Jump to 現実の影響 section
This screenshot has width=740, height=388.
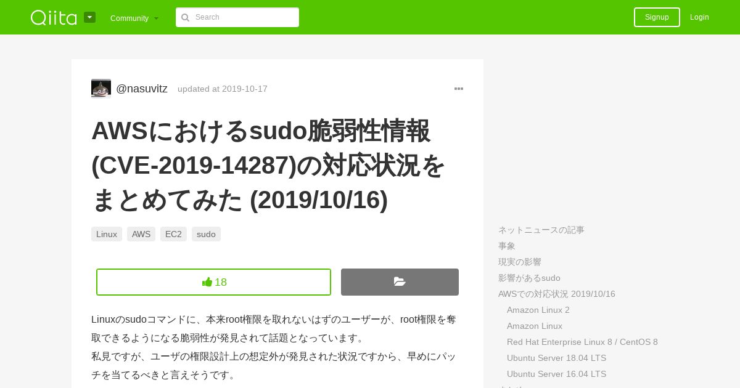pos(520,262)
